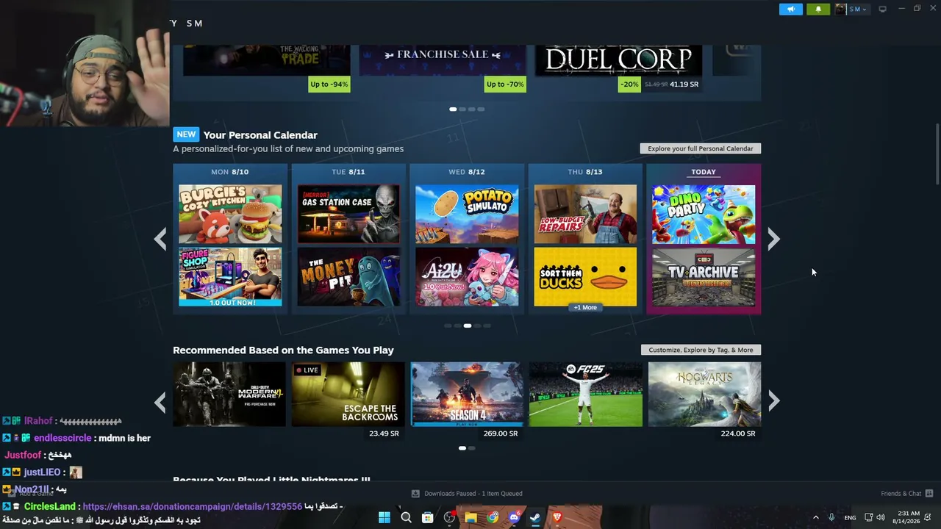Go to previous Personal Calendar page arrow
The height and width of the screenshot is (529, 941).
click(160, 239)
